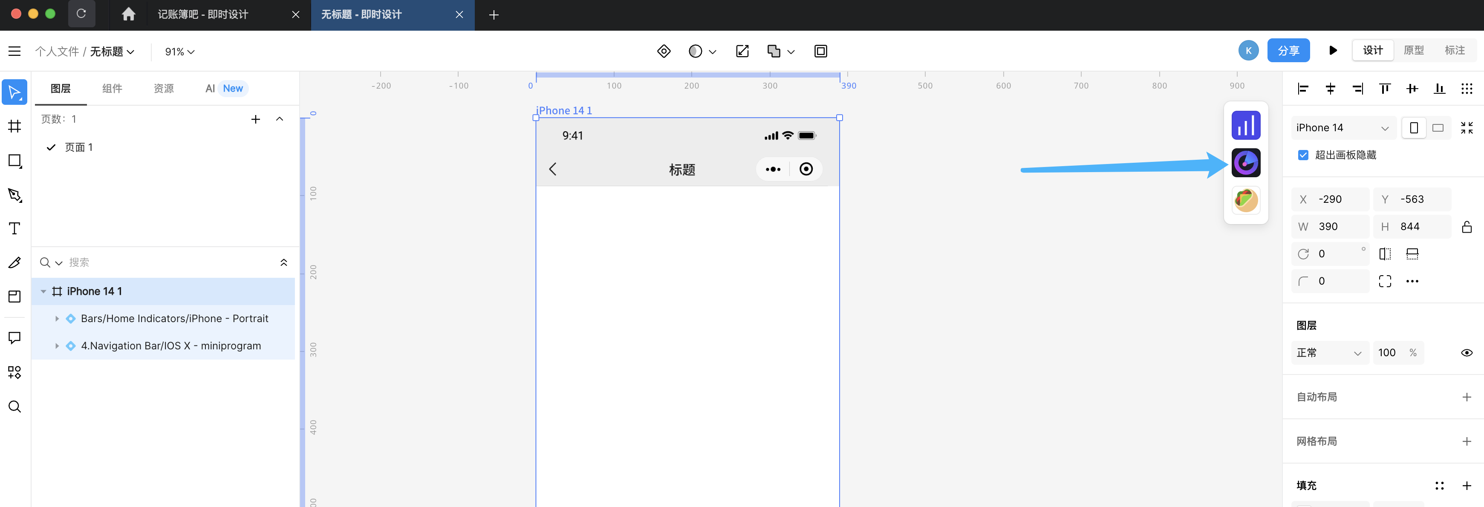The width and height of the screenshot is (1484, 507).
Task: Add 自动布局 with its plus button
Action: click(x=1467, y=397)
